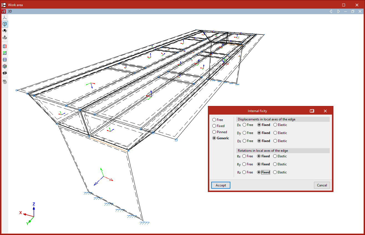This screenshot has width=365, height=235.
Task: Click the "Displacements in local axes of the edge" heading
Action: pos(267,119)
